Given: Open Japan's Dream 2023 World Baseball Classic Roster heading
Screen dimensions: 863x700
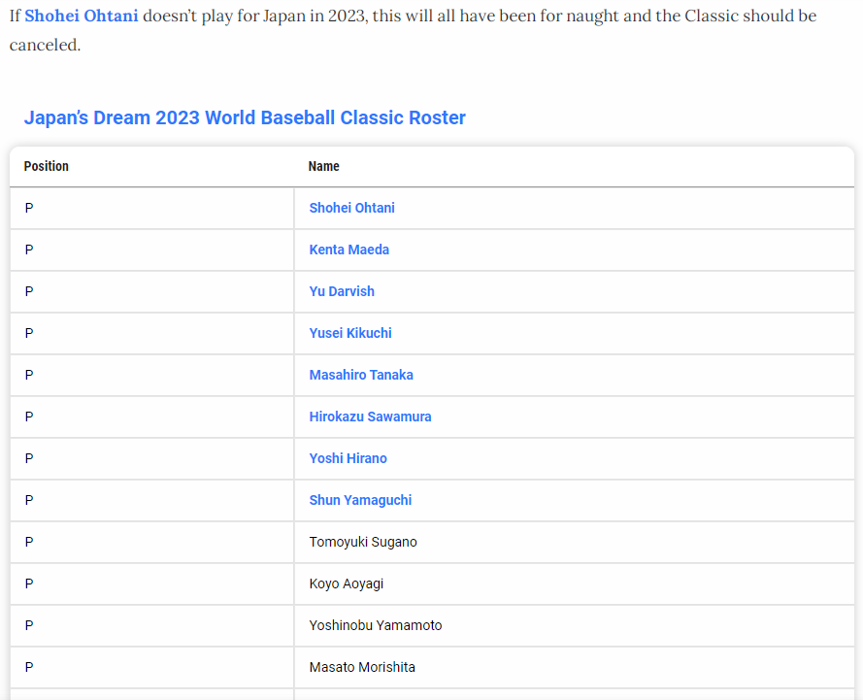Looking at the screenshot, I should [245, 117].
